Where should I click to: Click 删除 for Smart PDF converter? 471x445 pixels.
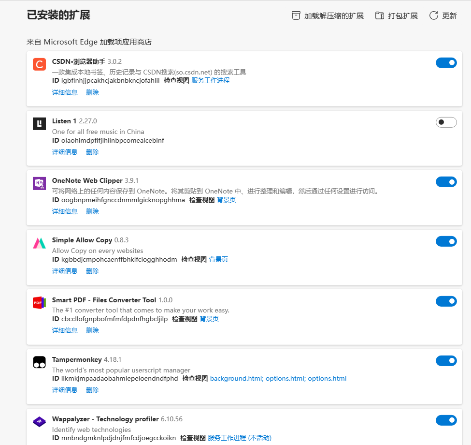(x=92, y=330)
